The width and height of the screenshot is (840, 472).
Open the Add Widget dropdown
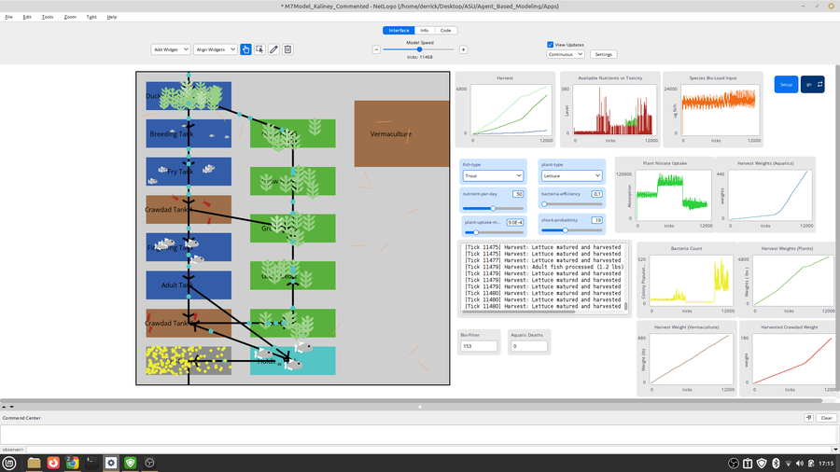[x=171, y=49]
